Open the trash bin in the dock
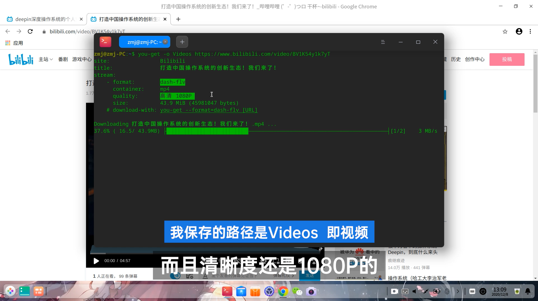The height and width of the screenshot is (301, 538). tap(517, 291)
